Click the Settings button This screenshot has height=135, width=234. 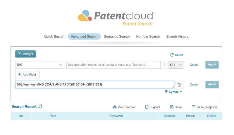pos(25,54)
